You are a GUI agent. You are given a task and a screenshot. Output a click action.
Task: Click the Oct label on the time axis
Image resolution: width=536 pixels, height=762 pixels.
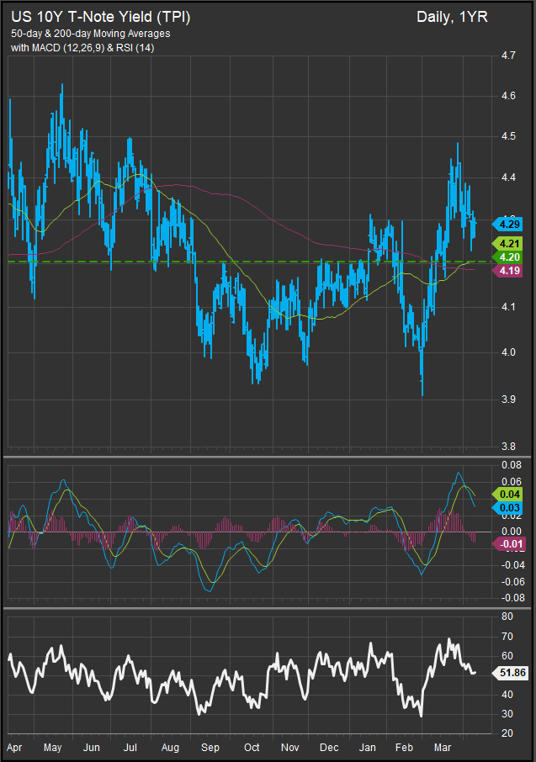250,747
